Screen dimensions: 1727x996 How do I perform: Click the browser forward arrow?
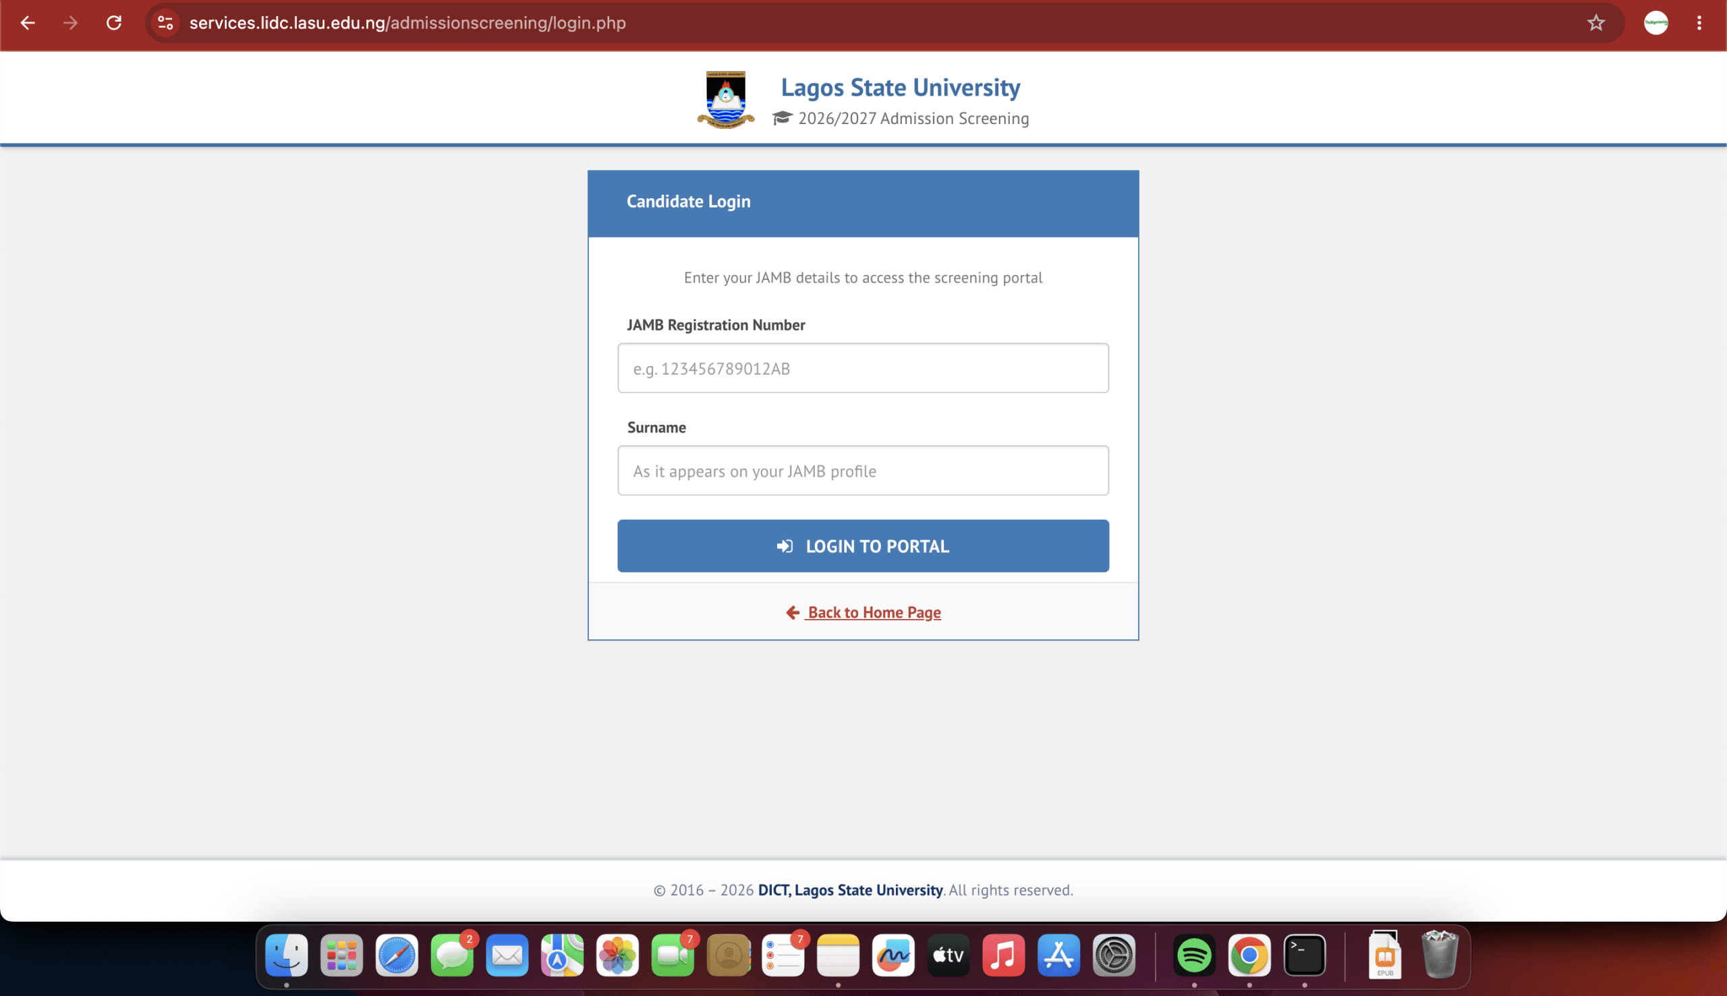point(70,22)
